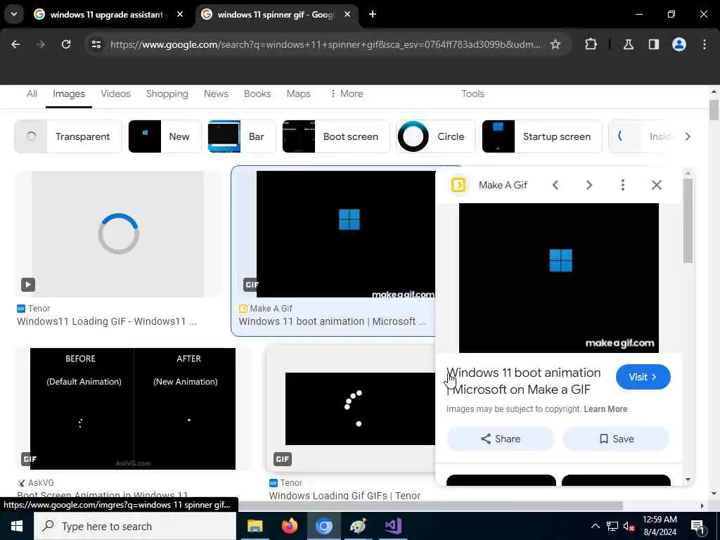Bookmark this page with the star icon
Viewport: 720px width, 540px height.
(x=555, y=44)
